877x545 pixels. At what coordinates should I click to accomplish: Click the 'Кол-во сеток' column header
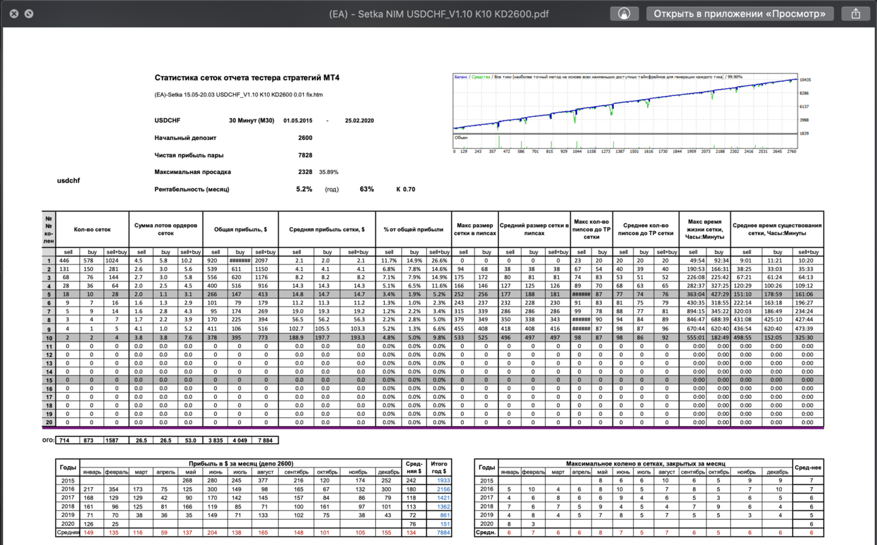point(92,230)
